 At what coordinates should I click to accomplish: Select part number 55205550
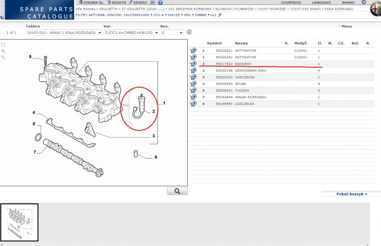[x=224, y=84]
